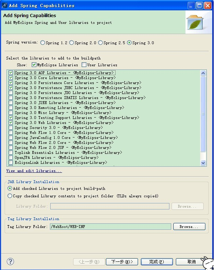Check Spring 3.0 Persistence JDO Libraries

click(11, 93)
